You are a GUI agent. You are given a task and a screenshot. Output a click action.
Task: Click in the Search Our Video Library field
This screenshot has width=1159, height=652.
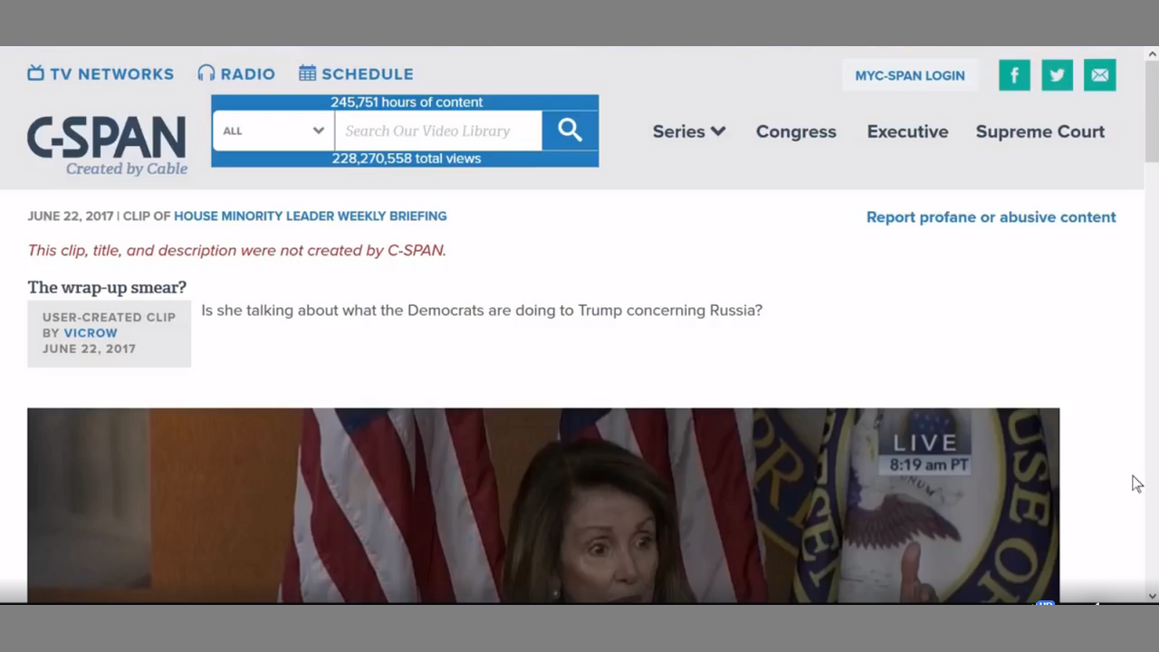click(438, 130)
